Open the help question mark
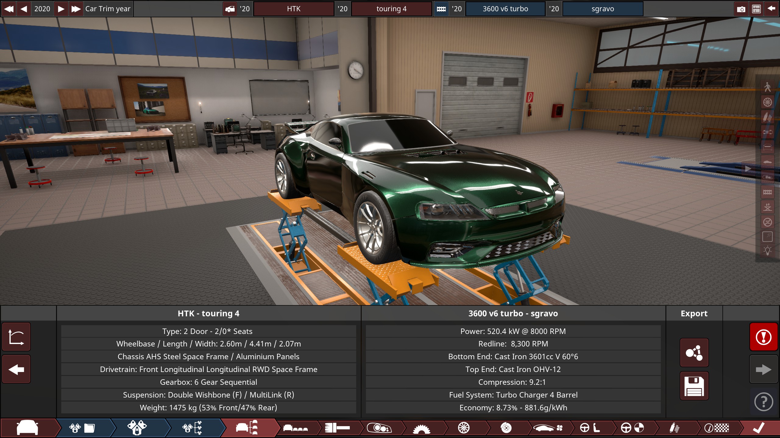780x438 pixels. point(764,402)
